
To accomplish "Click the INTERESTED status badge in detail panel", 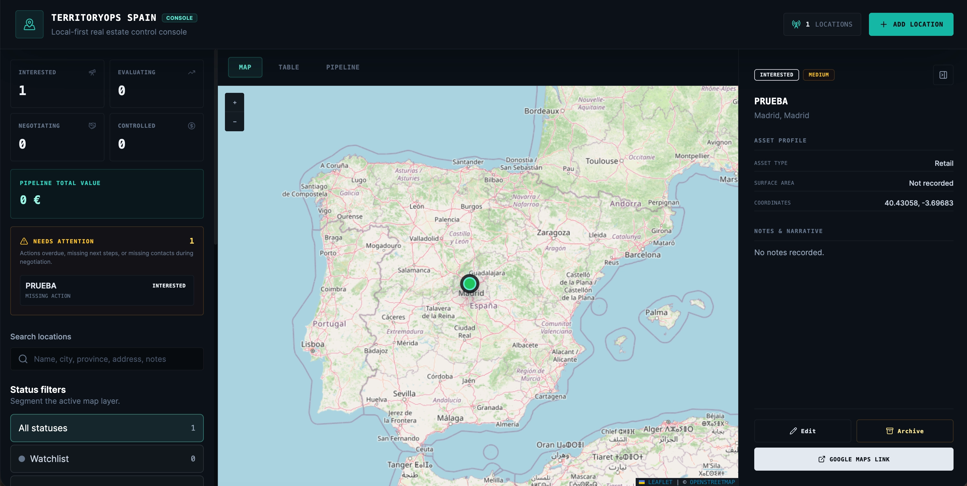I will [x=776, y=75].
